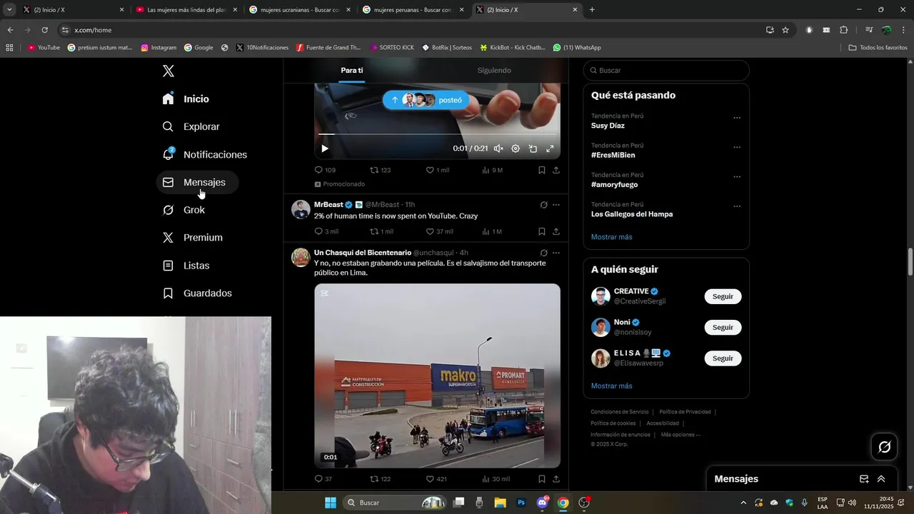Open the Más opciones footer link

pos(681,435)
